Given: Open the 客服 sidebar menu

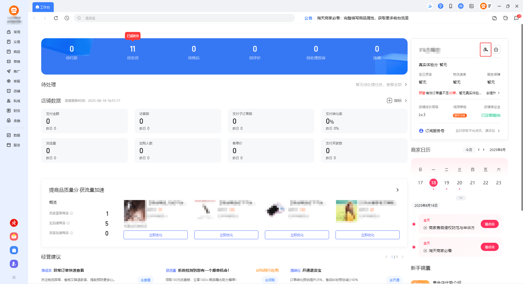Looking at the screenshot, I should tap(14, 81).
